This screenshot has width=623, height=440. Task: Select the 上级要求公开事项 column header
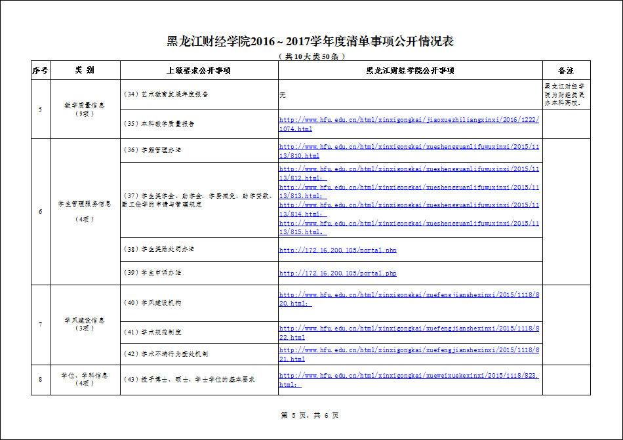click(x=199, y=71)
